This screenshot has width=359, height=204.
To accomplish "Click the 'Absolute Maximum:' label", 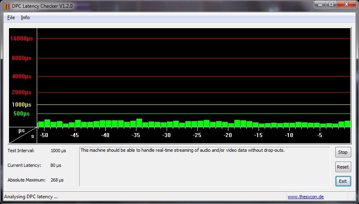I will click(26, 180).
